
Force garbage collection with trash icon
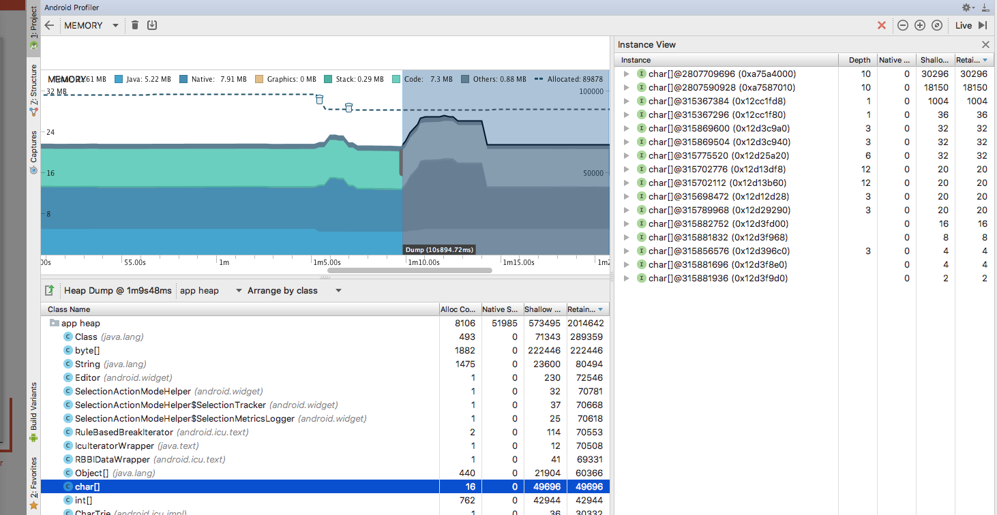click(x=135, y=25)
